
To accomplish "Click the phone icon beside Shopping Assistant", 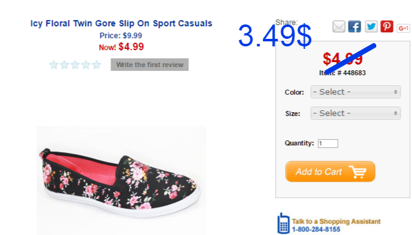I will click(283, 223).
